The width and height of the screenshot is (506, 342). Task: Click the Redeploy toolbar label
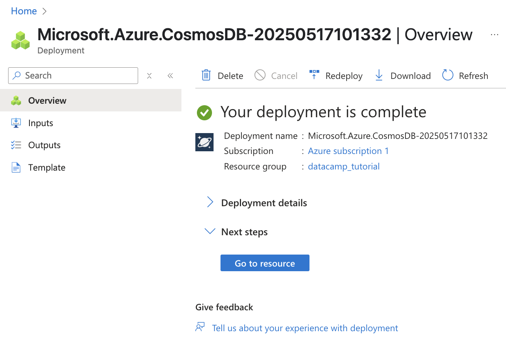pyautogui.click(x=344, y=76)
